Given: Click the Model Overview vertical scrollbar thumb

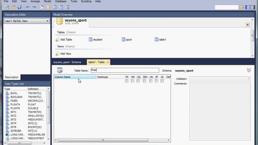Looking at the screenshot, I should [252, 35].
